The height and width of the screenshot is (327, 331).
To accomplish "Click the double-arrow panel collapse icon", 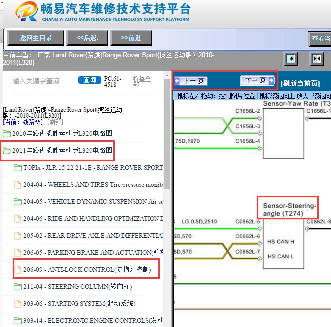I will pyautogui.click(x=317, y=59).
